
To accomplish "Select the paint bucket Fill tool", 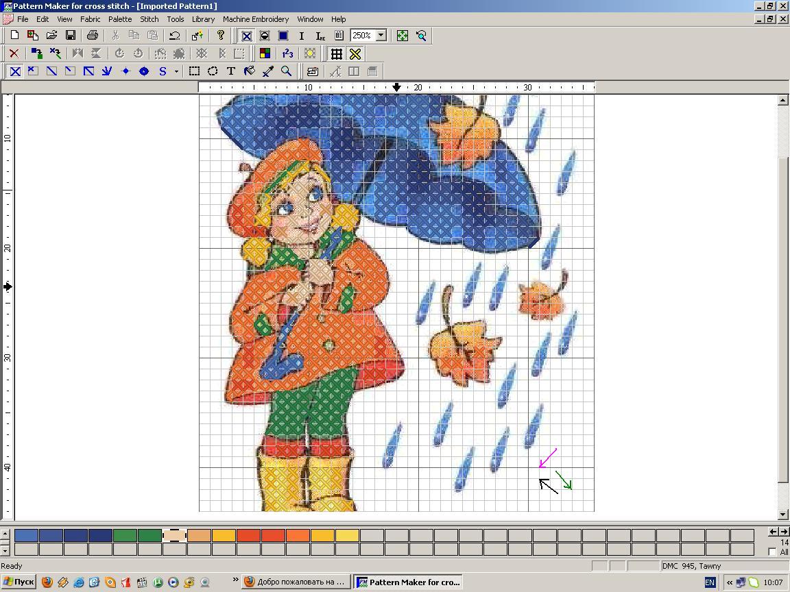I will pos(250,71).
